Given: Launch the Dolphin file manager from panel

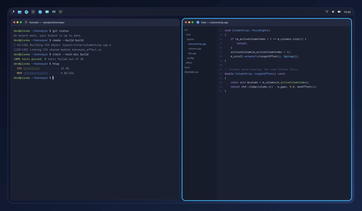Looking at the screenshot, I should click(x=20, y=12).
